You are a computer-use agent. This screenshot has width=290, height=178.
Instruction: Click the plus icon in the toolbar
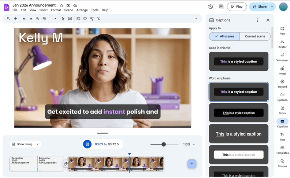15,19
